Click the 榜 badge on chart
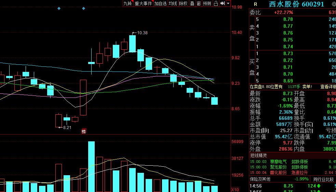The height and width of the screenshot is (192, 336). pos(84,131)
